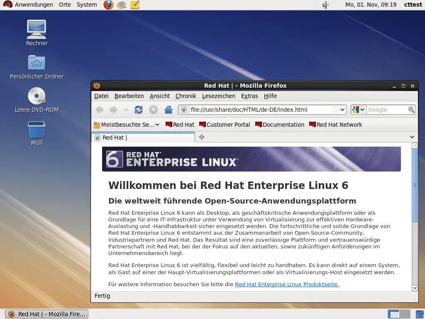
Task: Open the notes launcher in the top panel
Action: pyautogui.click(x=135, y=5)
